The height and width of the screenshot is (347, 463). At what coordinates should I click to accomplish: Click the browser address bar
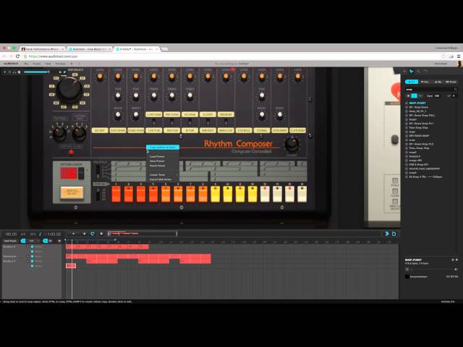(230, 56)
